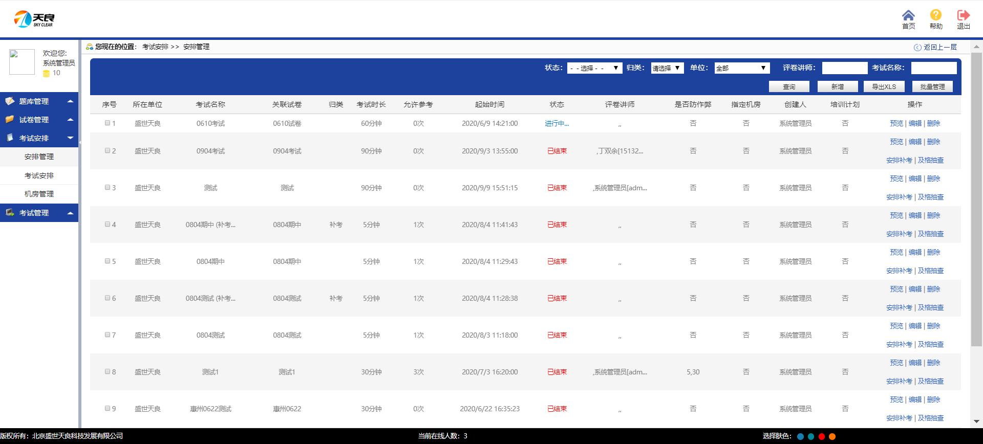Click the 考试管理 sidebar icon
983x444 pixels.
point(10,213)
